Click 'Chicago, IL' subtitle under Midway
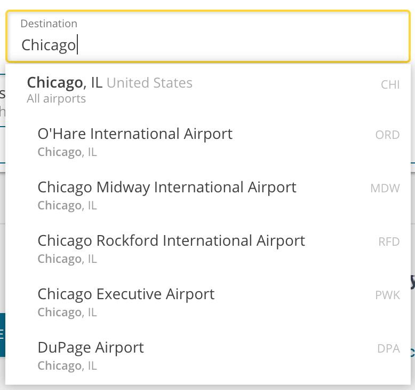This screenshot has width=415, height=390. (x=67, y=206)
